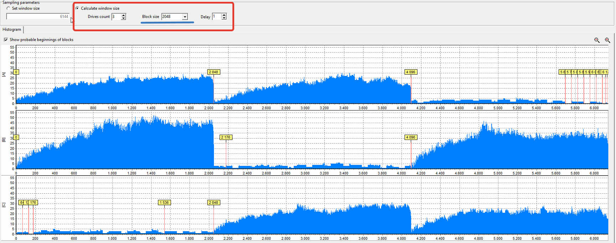Select the Calculate window size radio button
The image size is (616, 243).
77,8
